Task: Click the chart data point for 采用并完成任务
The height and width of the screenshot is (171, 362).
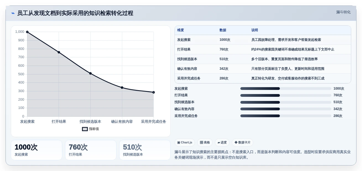Action: click(153, 92)
